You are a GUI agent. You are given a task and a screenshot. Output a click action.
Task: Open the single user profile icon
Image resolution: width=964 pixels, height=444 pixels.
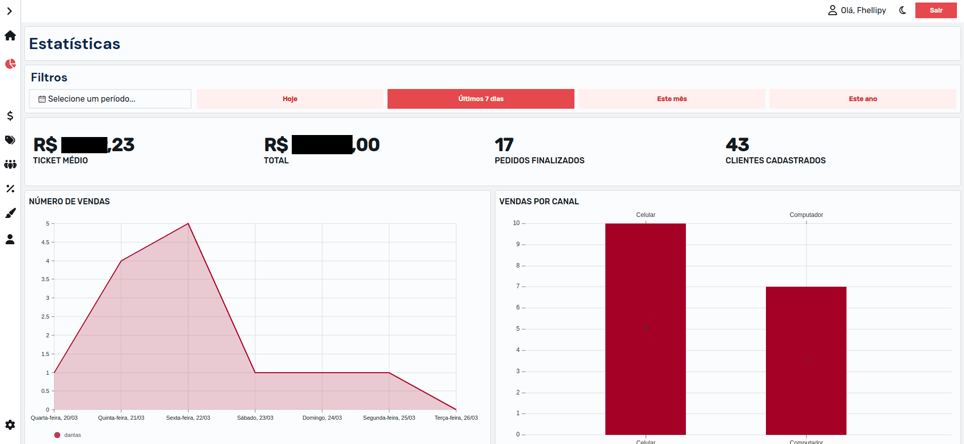[x=10, y=239]
